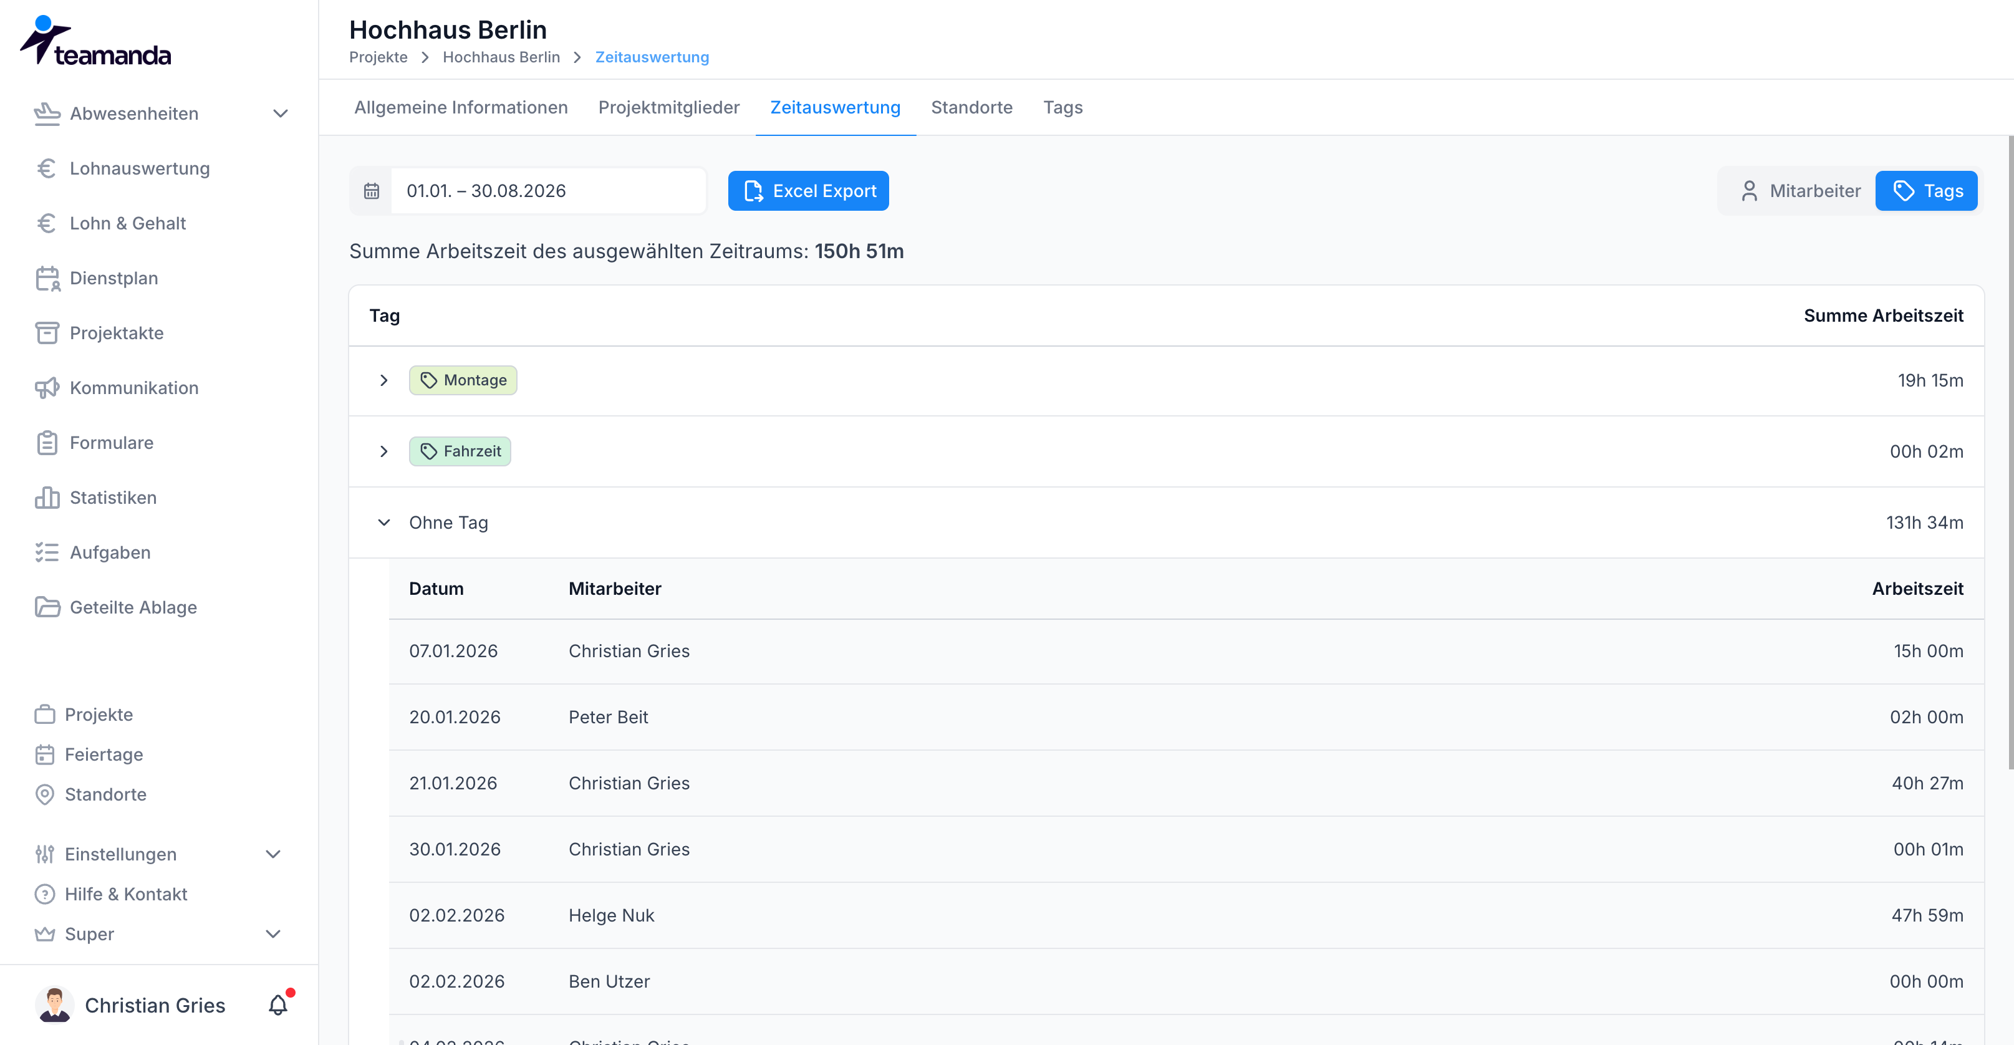Expand the Super menu chevron
This screenshot has height=1045, width=2014.
(273, 934)
